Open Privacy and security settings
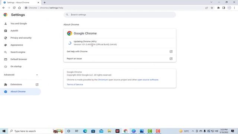This screenshot has height=134, width=238. tap(21, 38)
